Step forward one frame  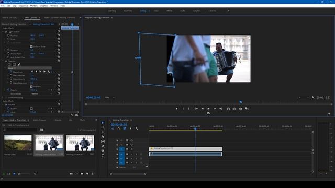(215, 109)
